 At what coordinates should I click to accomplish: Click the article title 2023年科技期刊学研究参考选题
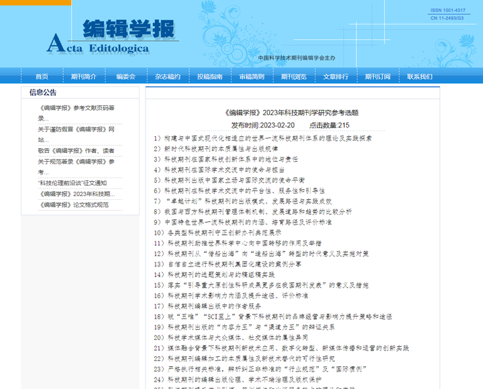pyautogui.click(x=292, y=113)
